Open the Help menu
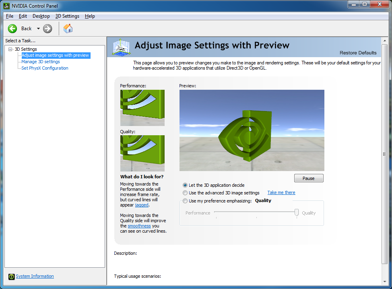This screenshot has height=289, width=392. [90, 16]
